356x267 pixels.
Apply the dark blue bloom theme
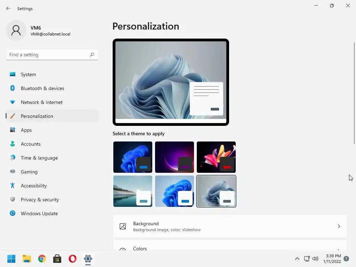click(x=133, y=157)
